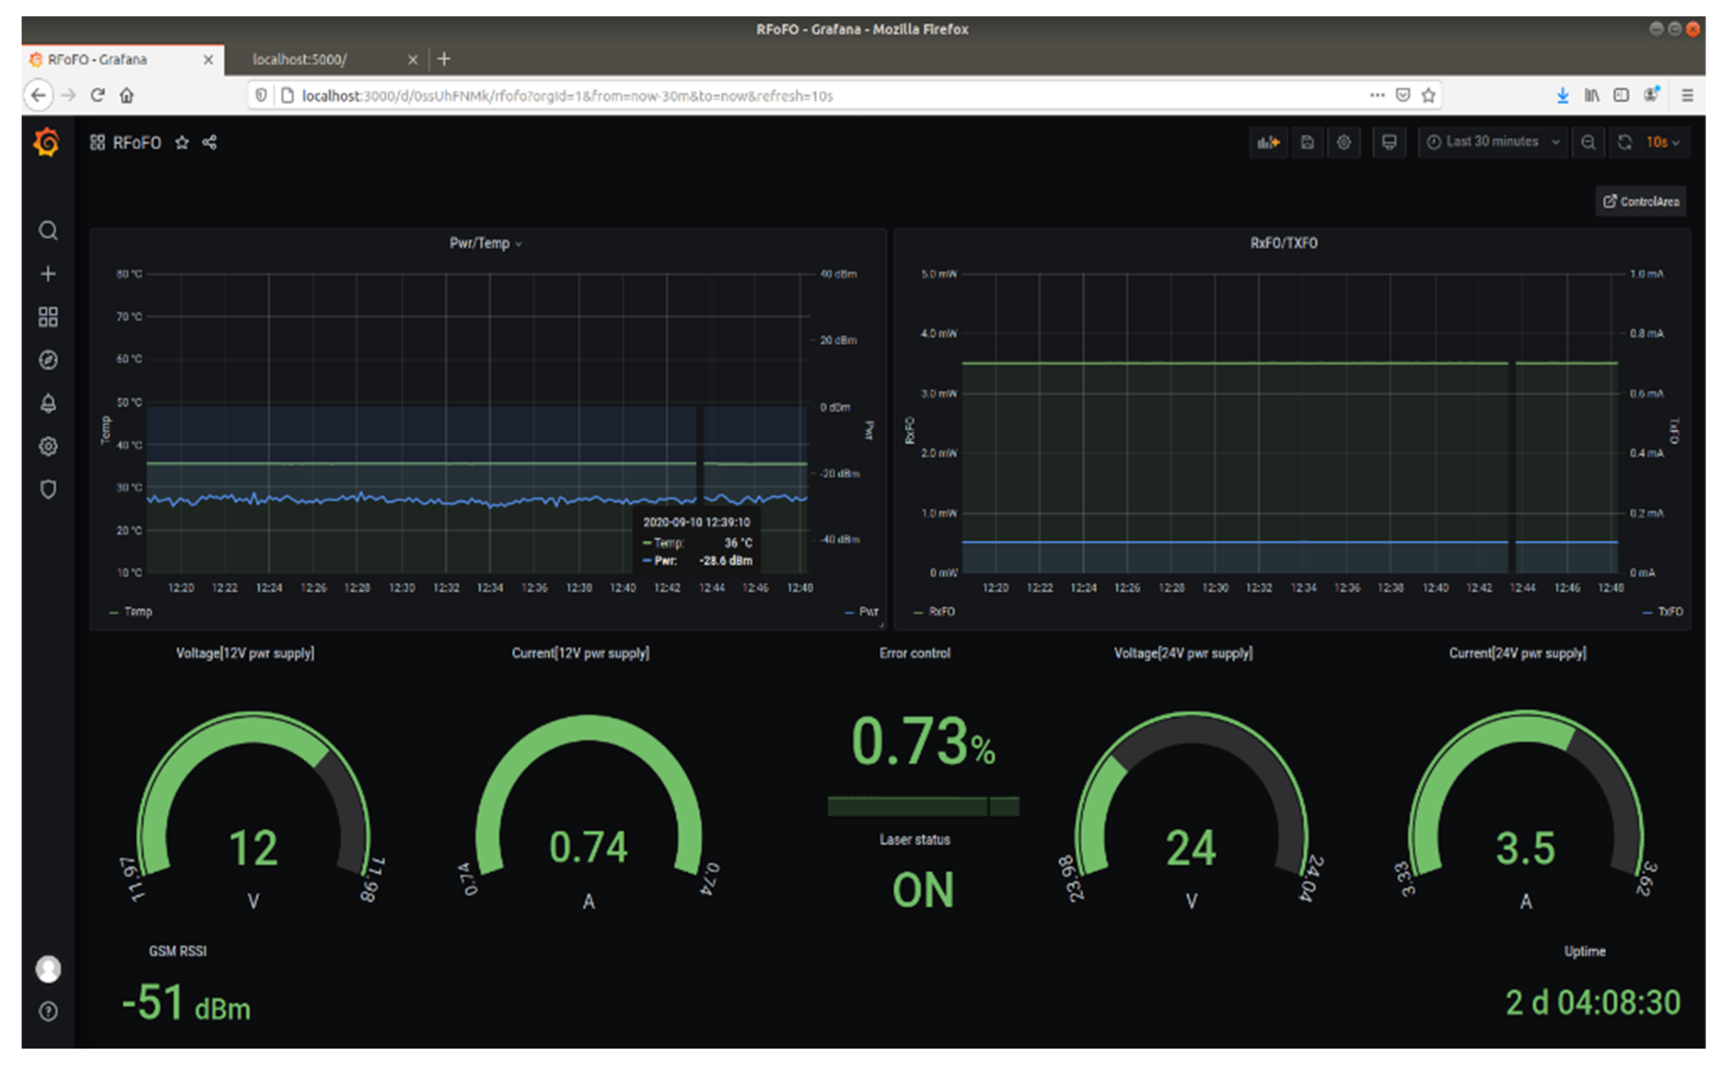Open a new Firefox tab

444,59
